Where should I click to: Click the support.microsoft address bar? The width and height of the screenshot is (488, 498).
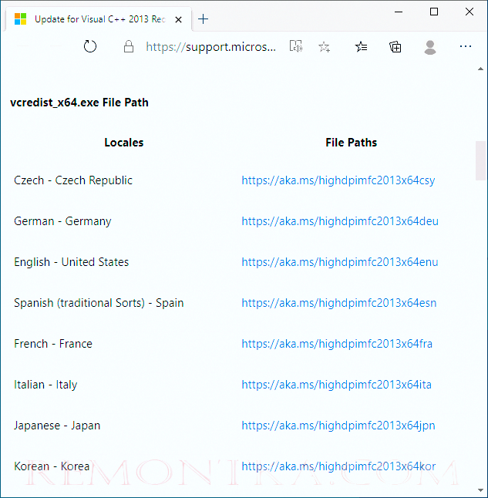(210, 47)
